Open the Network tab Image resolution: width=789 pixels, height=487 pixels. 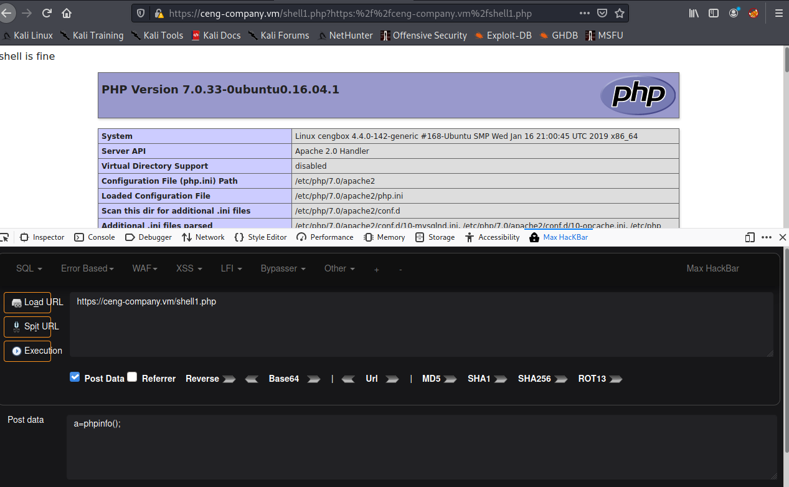pos(203,237)
